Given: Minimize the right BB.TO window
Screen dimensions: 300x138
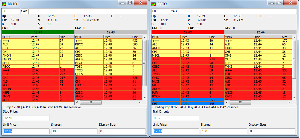Looking at the screenshot, I should coord(271,3).
